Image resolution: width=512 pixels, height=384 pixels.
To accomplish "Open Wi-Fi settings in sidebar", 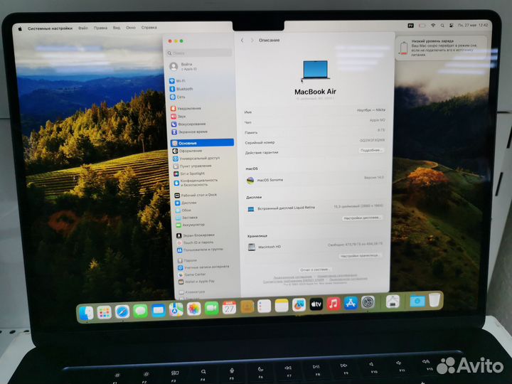I will (177, 81).
